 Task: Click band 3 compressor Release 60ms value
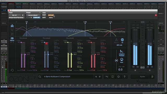click(x=79, y=67)
